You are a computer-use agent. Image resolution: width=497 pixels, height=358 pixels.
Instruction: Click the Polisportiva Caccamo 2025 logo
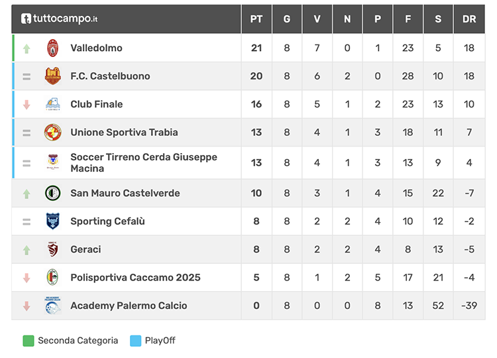52,277
